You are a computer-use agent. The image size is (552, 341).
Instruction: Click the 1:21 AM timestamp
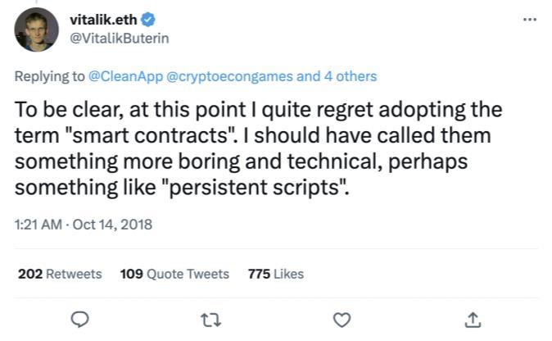[37, 224]
